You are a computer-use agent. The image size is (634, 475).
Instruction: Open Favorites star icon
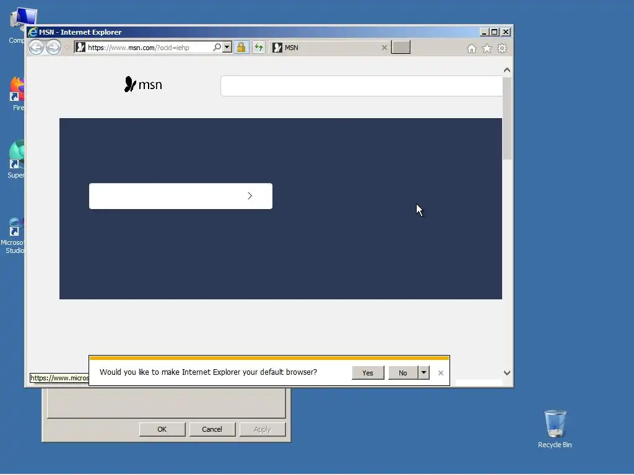pyautogui.click(x=487, y=48)
